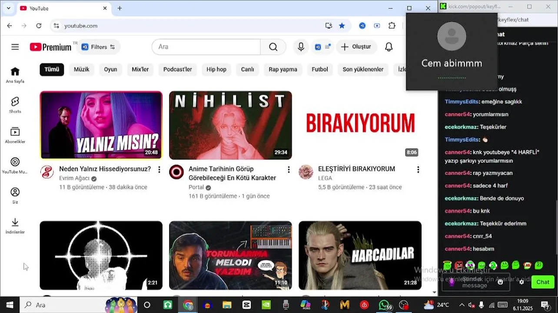Screen dimensions: 558x313
Task: Select the Son yüklenenler category chip
Action: tap(363, 69)
